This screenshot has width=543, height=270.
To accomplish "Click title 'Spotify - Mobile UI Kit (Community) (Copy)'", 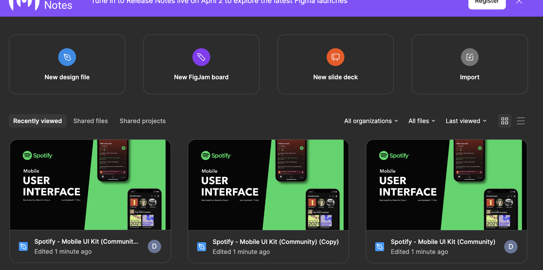I will tap(276, 242).
